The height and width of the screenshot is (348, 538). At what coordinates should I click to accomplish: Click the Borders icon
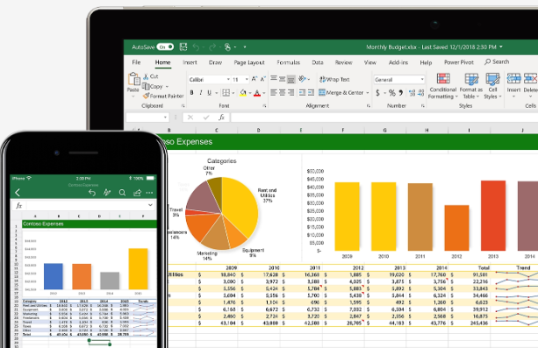click(226, 93)
